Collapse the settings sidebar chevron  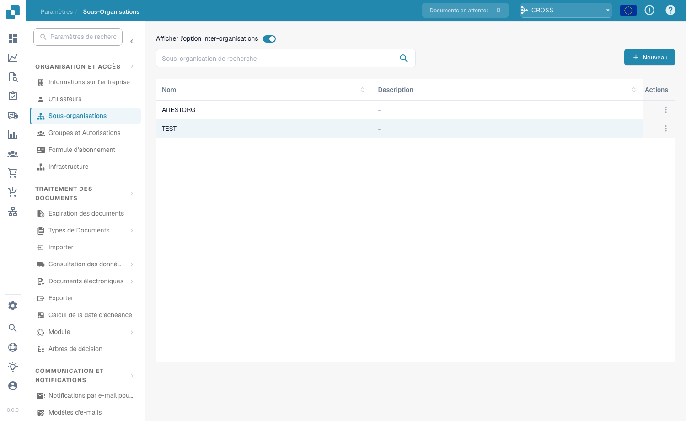[x=132, y=42]
